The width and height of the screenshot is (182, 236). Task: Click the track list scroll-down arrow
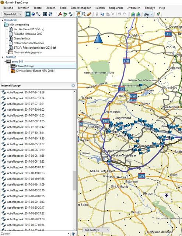[74, 229]
